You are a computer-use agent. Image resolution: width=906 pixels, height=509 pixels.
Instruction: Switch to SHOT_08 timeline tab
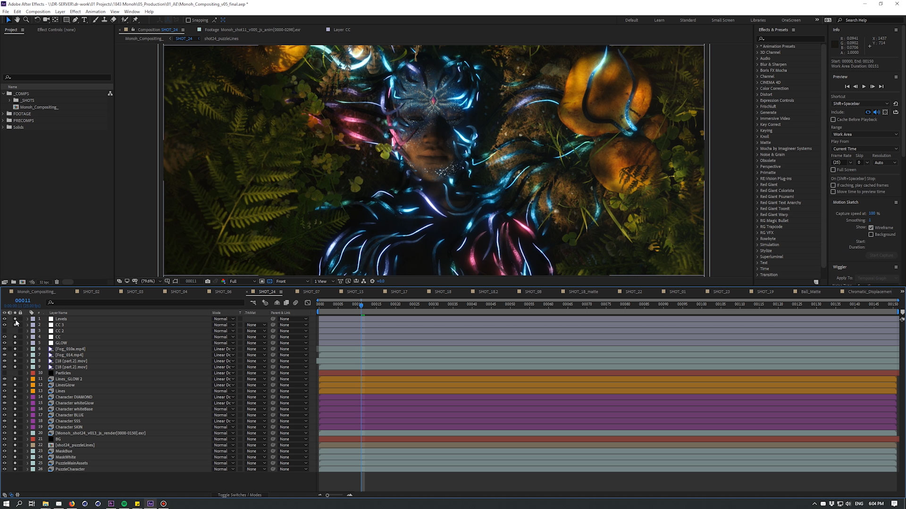tap(533, 292)
